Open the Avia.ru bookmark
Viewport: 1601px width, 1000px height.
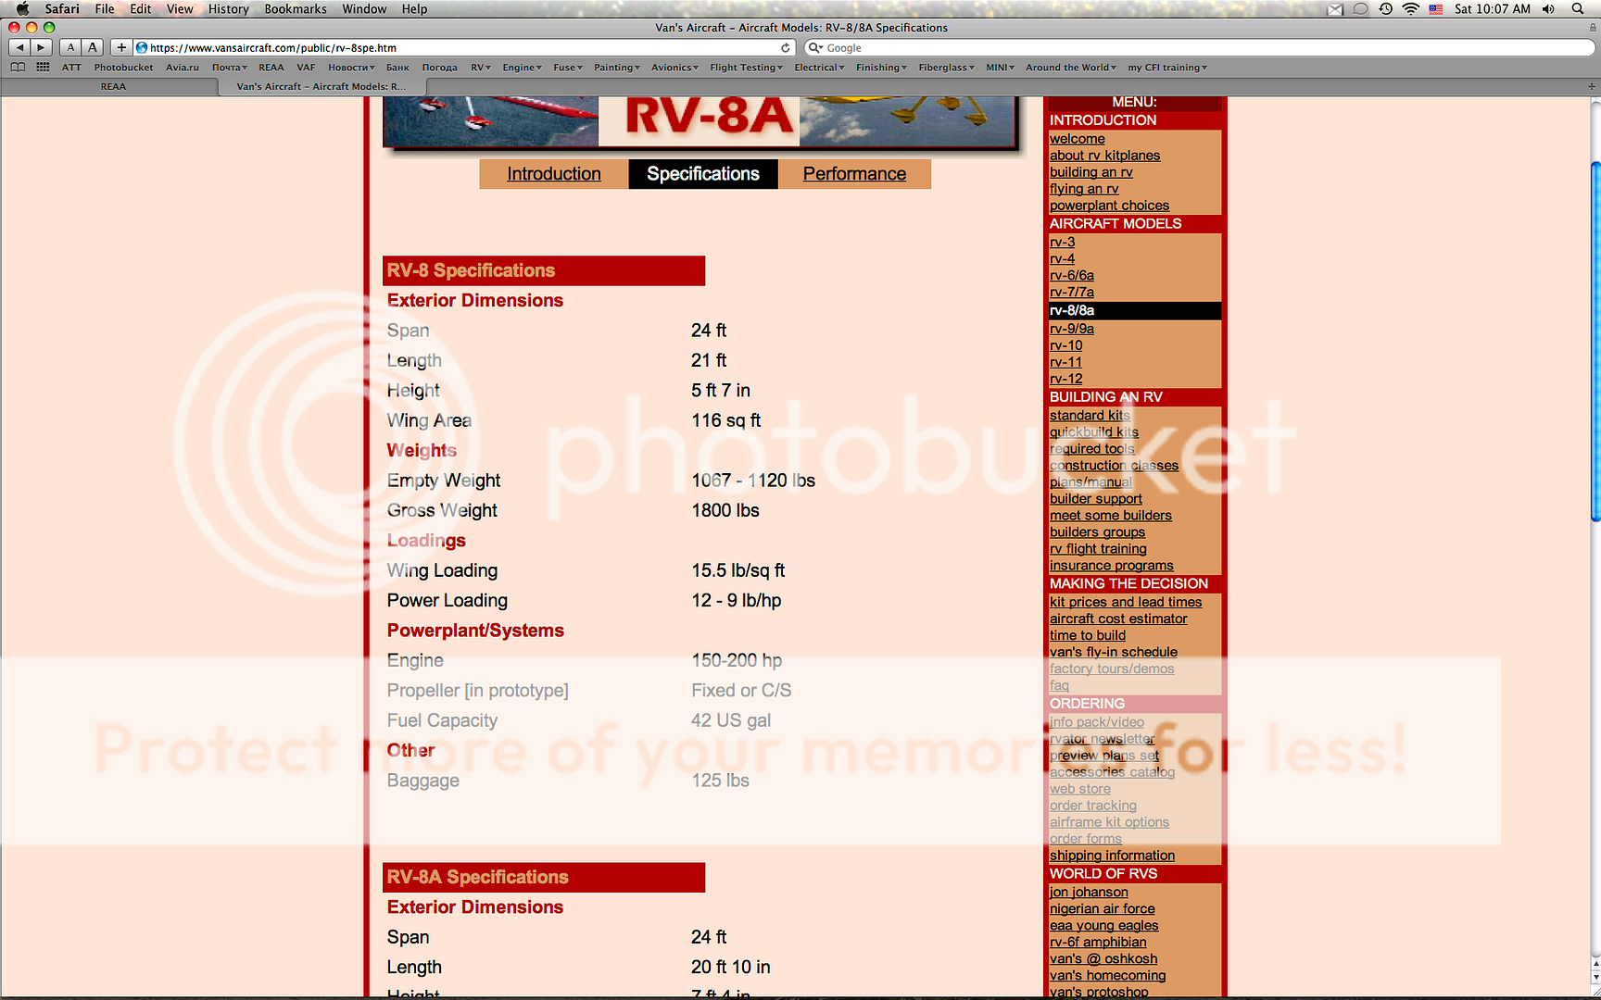click(x=183, y=68)
